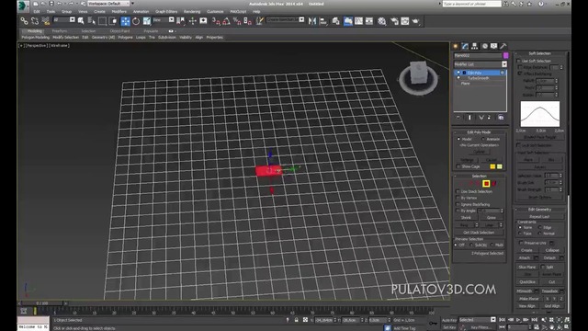Click the Unlink Selection icon
The image size is (588, 331).
(35, 21)
